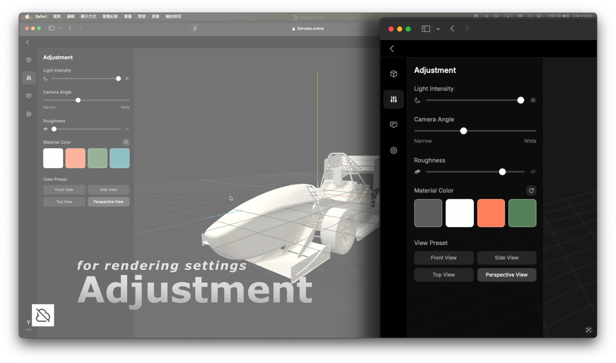Select the adjustment sliders icon in the front dark window sidebar

click(x=393, y=99)
